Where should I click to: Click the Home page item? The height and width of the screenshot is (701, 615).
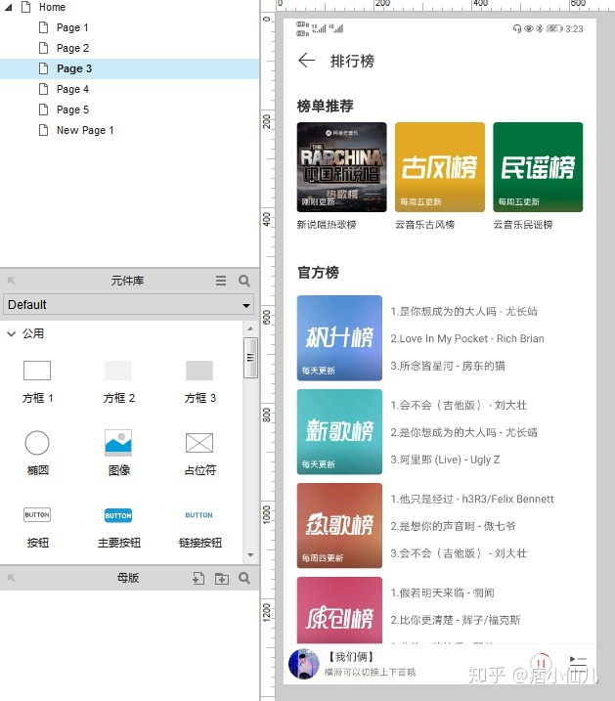click(52, 7)
